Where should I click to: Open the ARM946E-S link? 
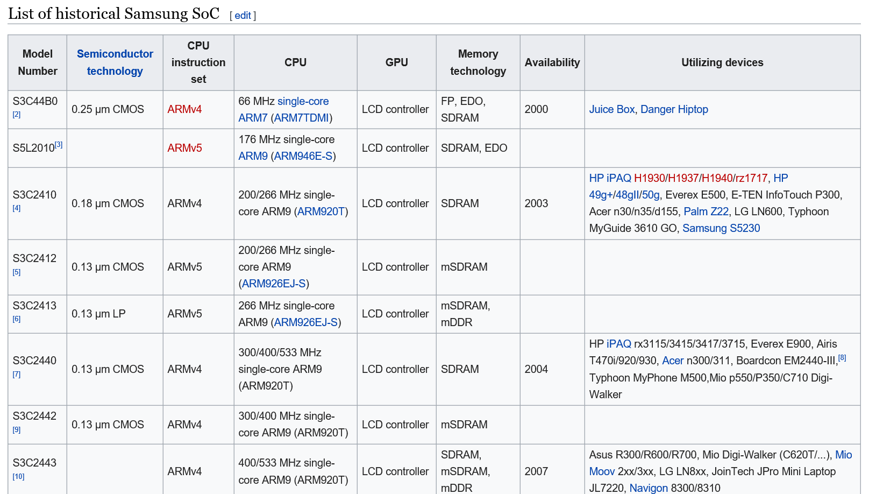(303, 156)
